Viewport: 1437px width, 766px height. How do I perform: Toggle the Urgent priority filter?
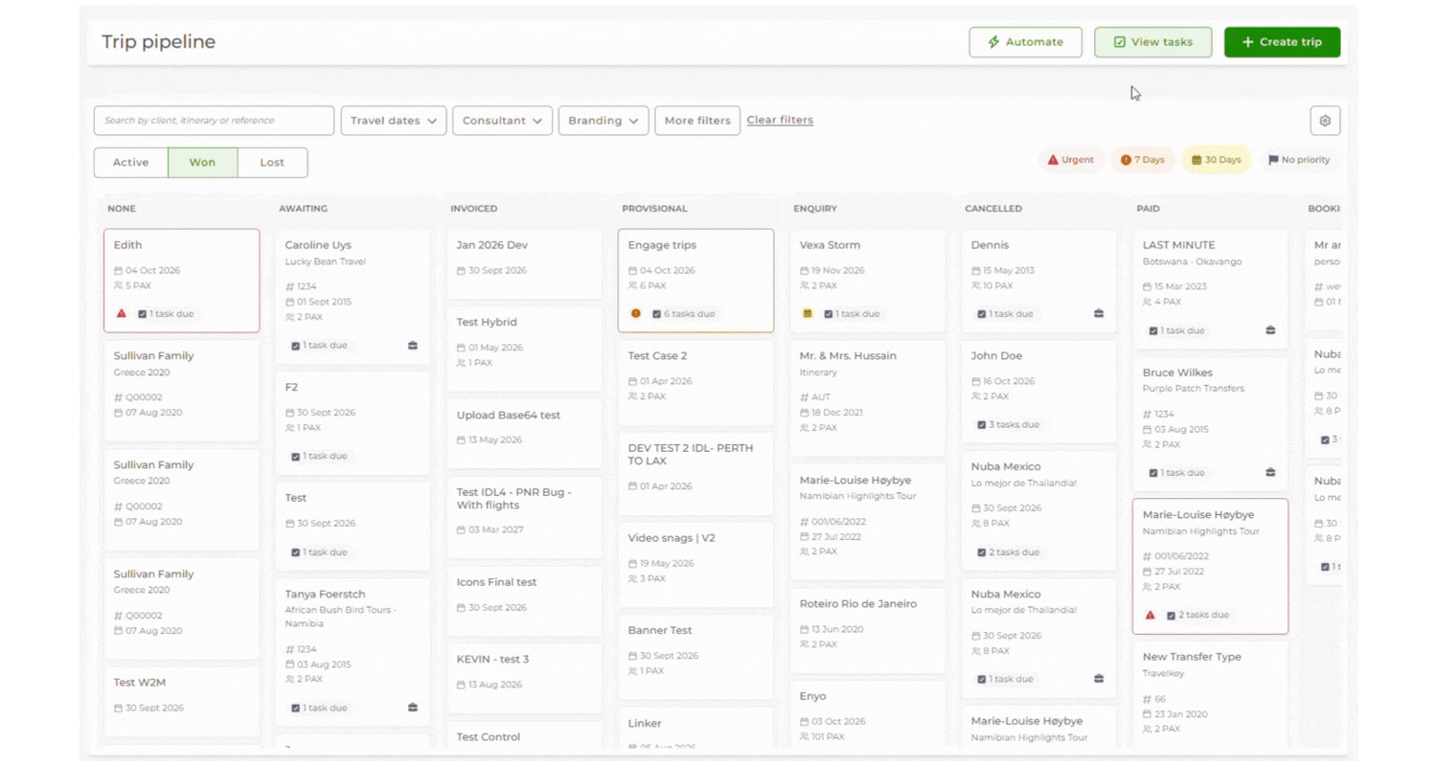point(1071,160)
